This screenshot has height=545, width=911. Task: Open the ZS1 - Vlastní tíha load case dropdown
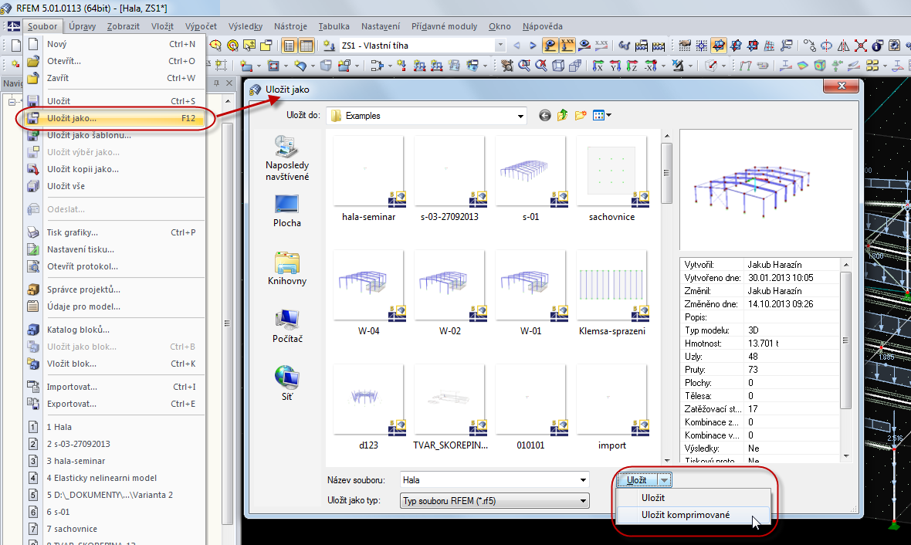(500, 46)
